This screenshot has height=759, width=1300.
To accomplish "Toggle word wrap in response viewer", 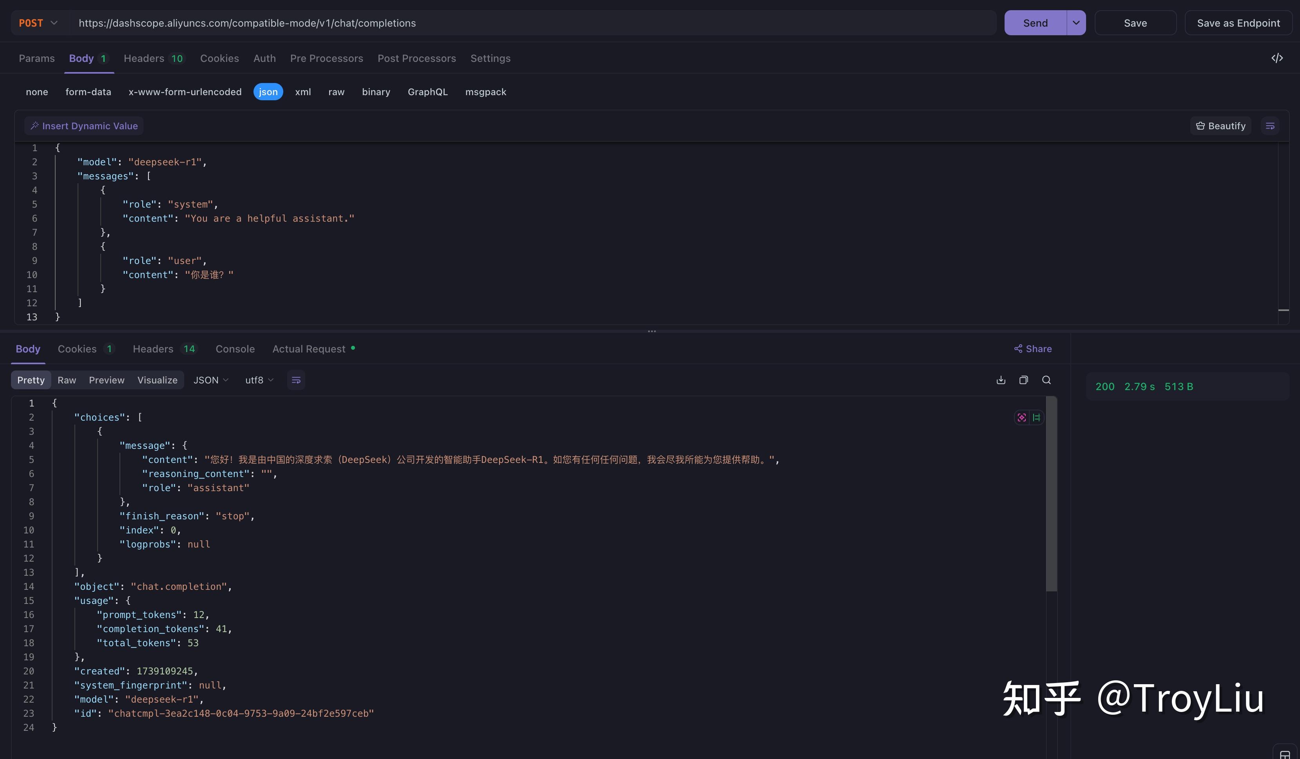I will point(296,380).
